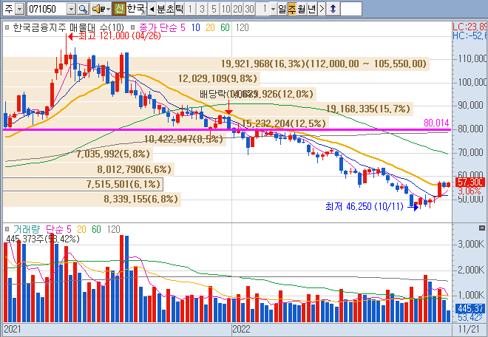The image size is (488, 337).
Task: Click the magenta 80,014 price line label
Action: (x=436, y=123)
